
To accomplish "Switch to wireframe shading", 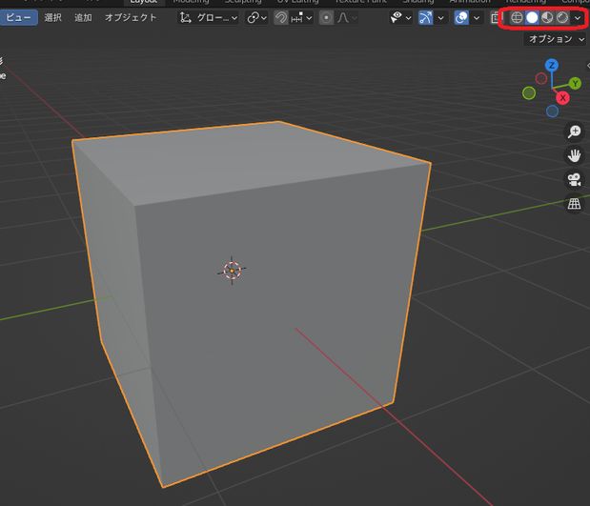I will pos(517,17).
